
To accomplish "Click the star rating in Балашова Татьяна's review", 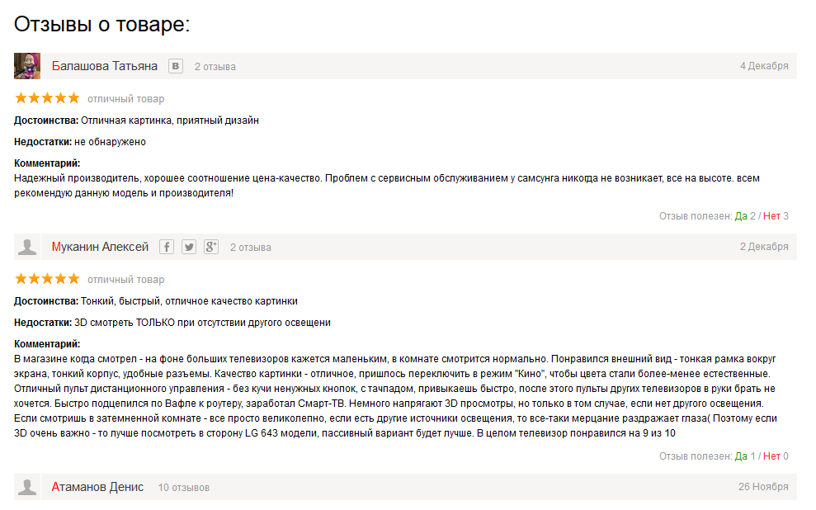I will pos(47,98).
